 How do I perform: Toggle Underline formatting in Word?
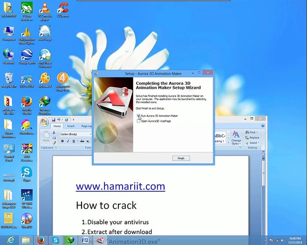point(73,141)
